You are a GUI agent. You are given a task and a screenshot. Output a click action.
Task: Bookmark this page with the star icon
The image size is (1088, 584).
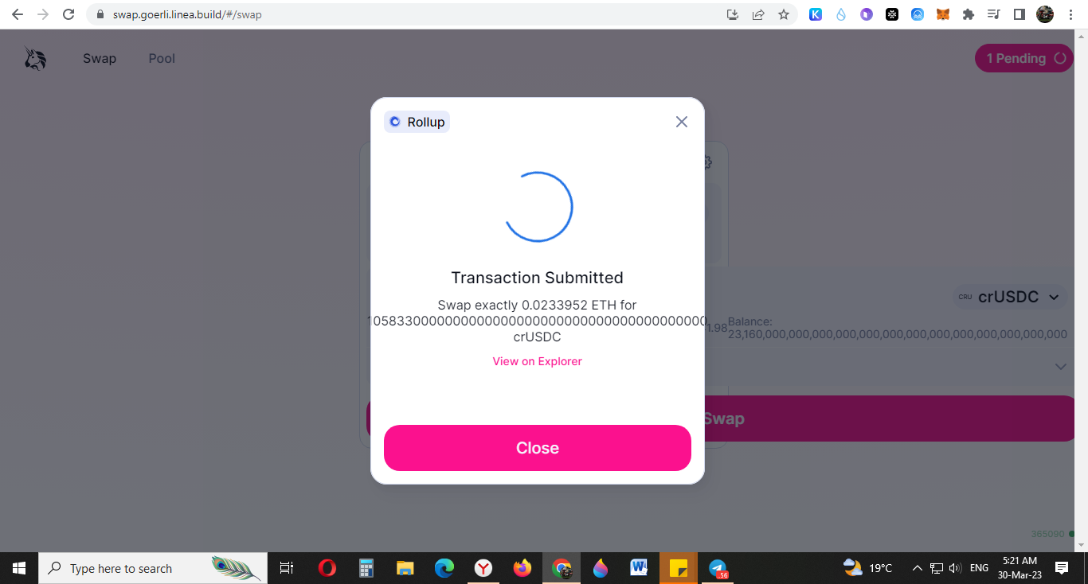tap(784, 14)
